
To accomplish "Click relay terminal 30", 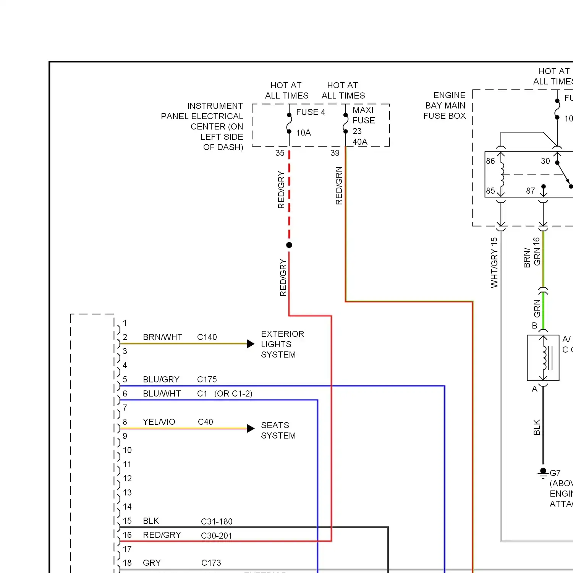I will pyautogui.click(x=545, y=161).
